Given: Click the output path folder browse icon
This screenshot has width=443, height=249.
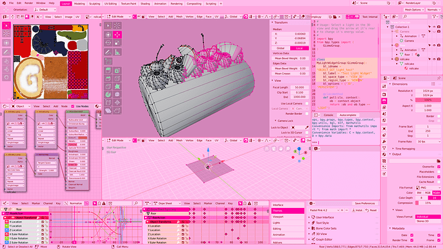Looking at the screenshot, I should coord(439,161).
